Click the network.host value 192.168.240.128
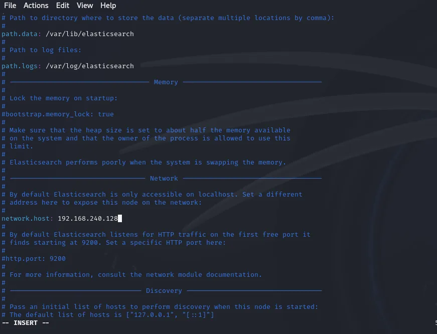 [88, 218]
